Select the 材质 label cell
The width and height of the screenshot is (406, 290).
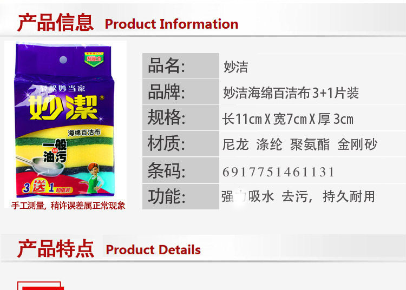181,143
